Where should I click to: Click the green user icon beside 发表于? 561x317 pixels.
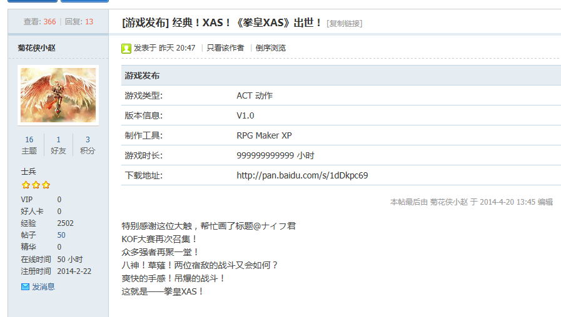126,48
